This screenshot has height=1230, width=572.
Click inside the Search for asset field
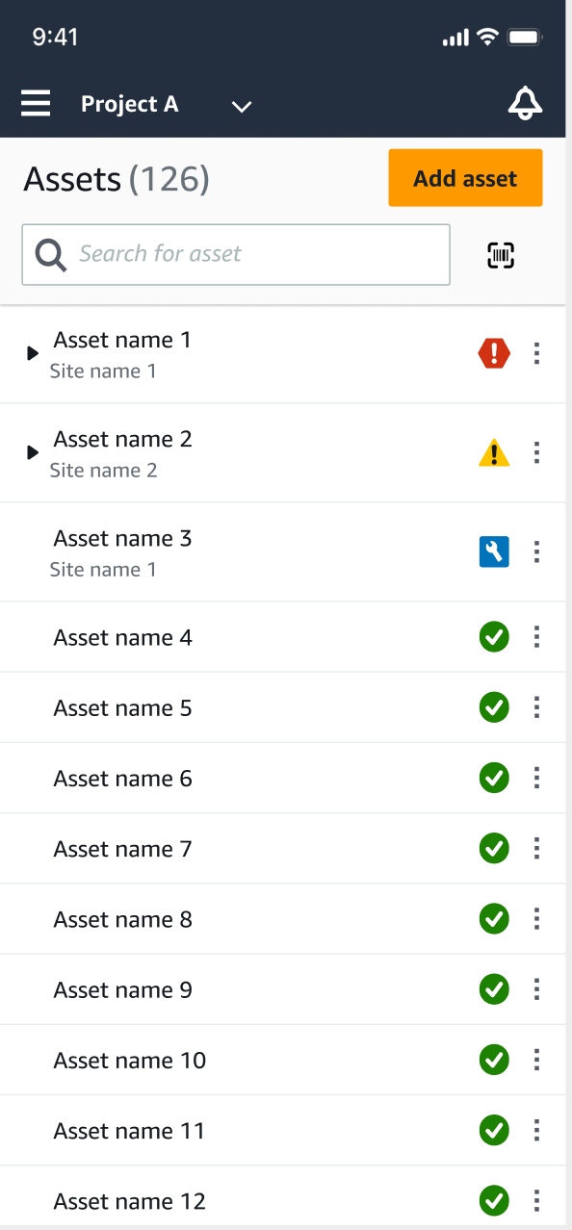[x=236, y=254]
